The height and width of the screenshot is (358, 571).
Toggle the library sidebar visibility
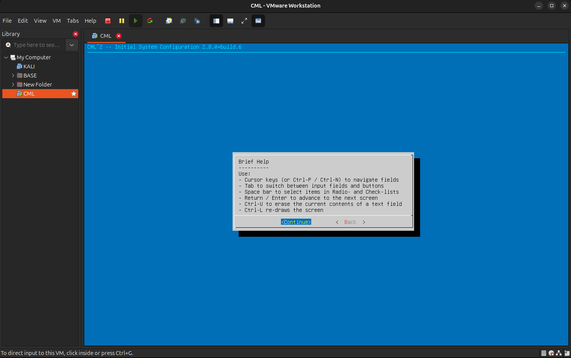click(x=216, y=21)
